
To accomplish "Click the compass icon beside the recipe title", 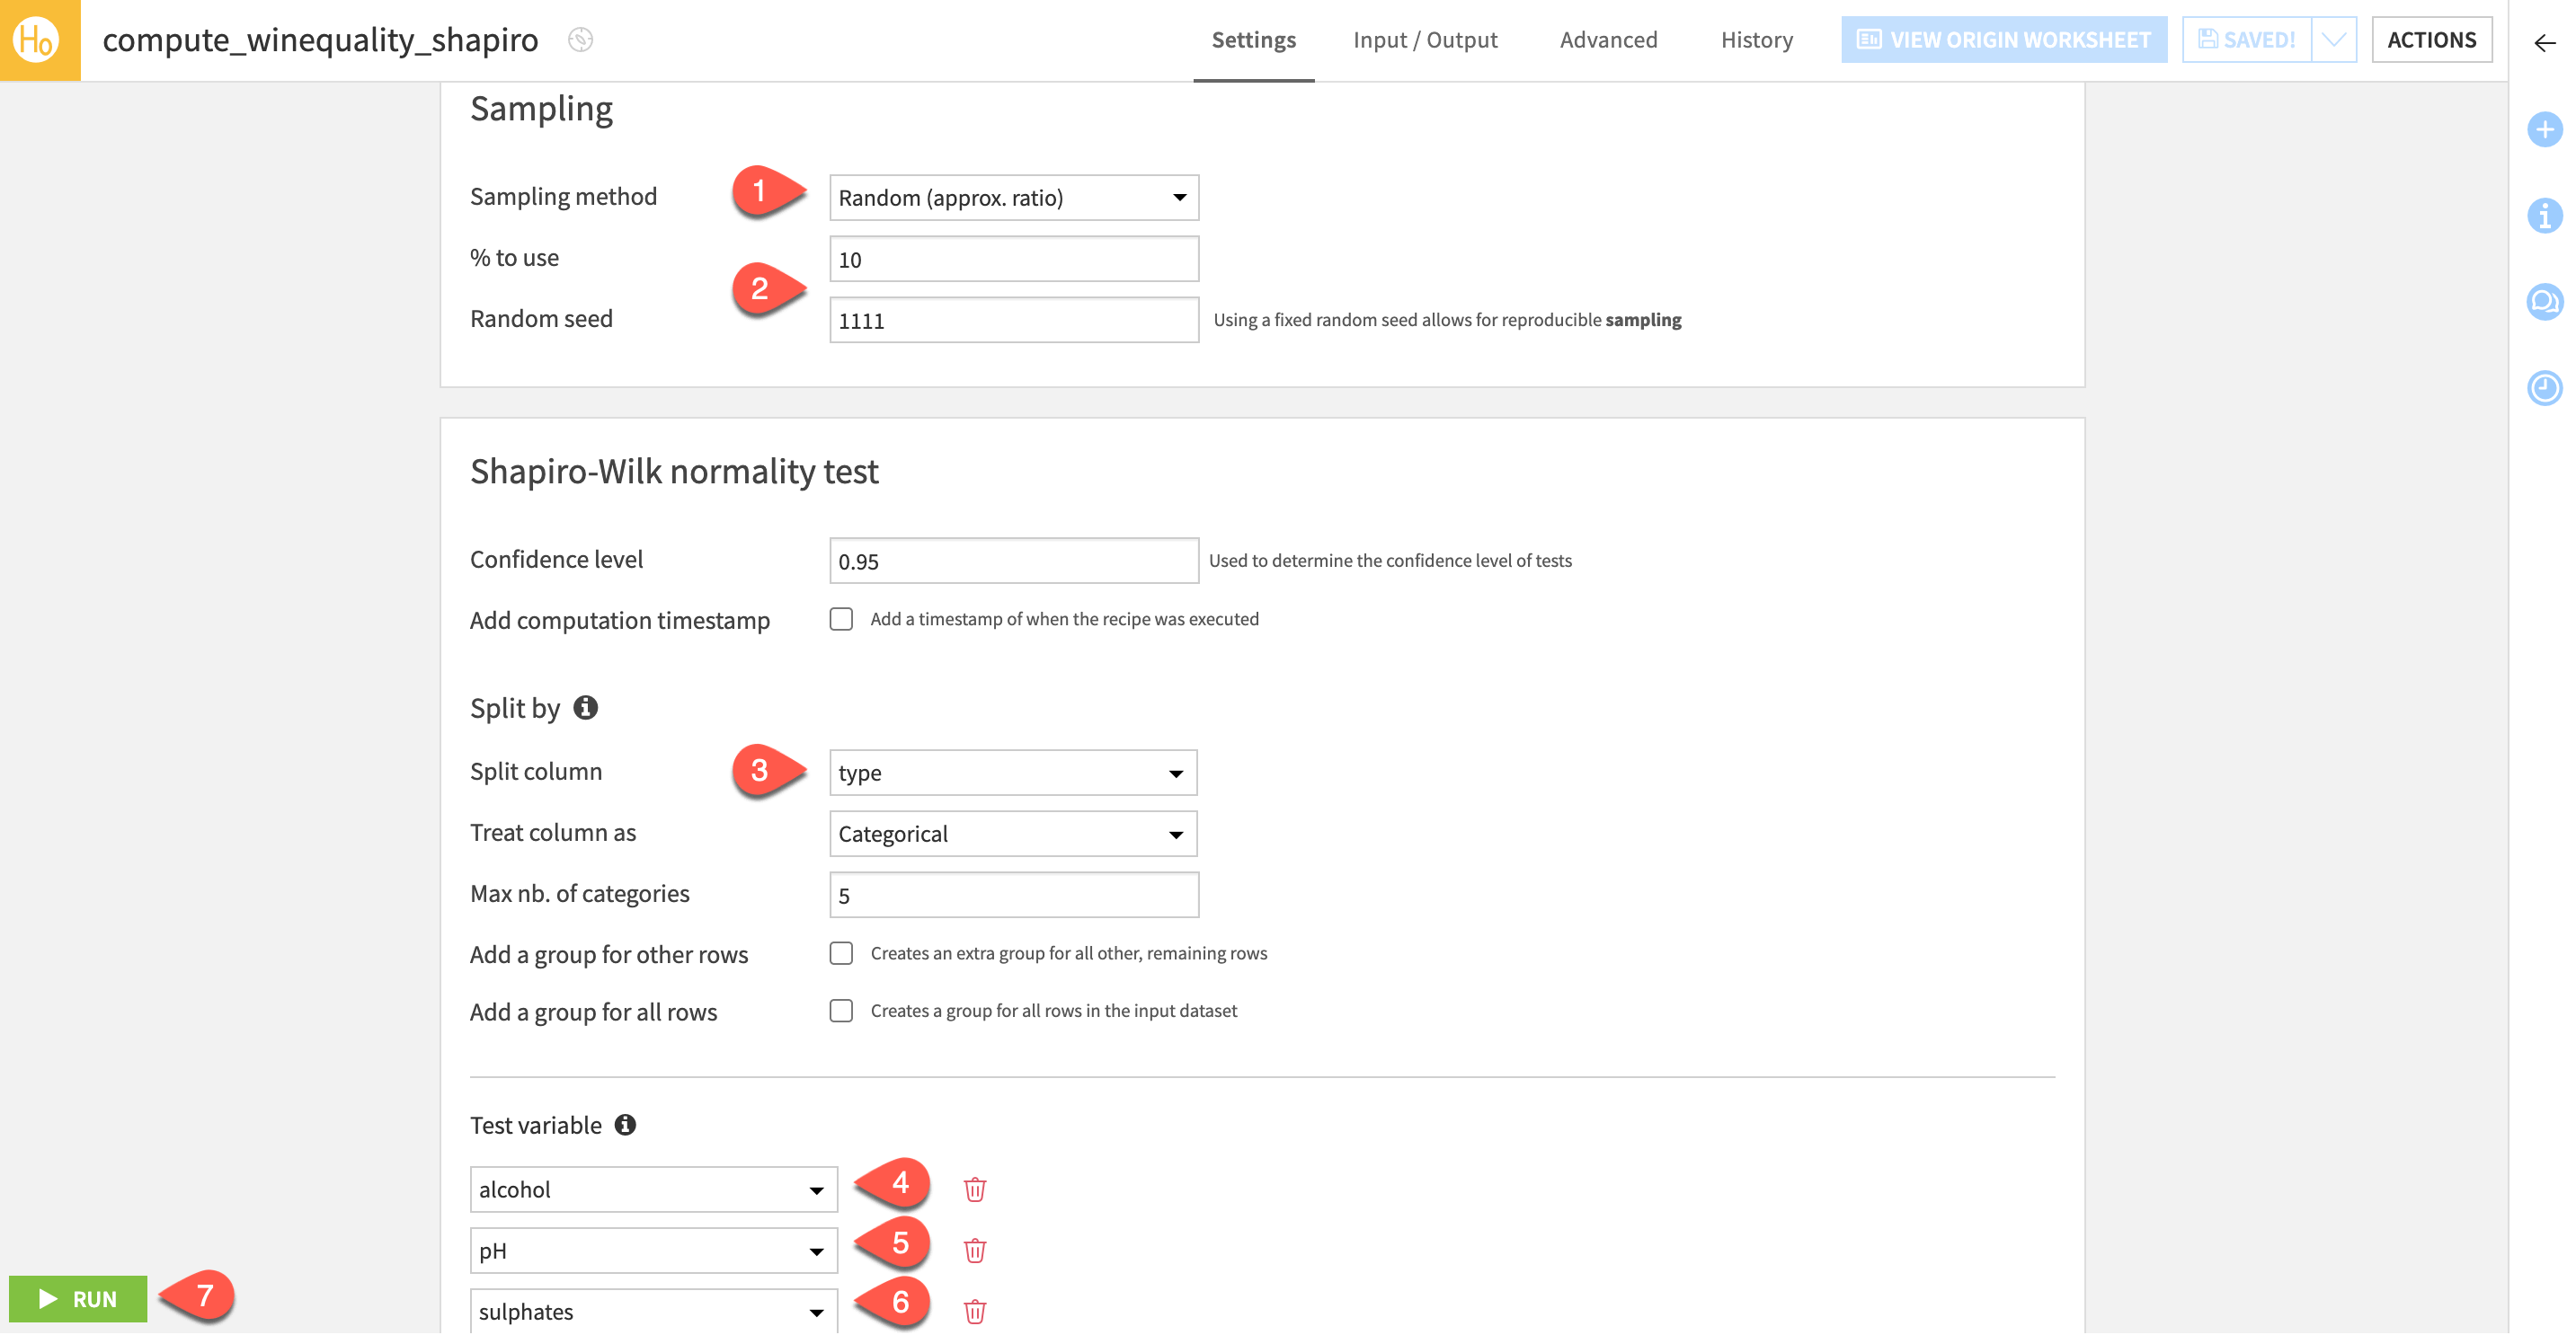I will pyautogui.click(x=580, y=40).
